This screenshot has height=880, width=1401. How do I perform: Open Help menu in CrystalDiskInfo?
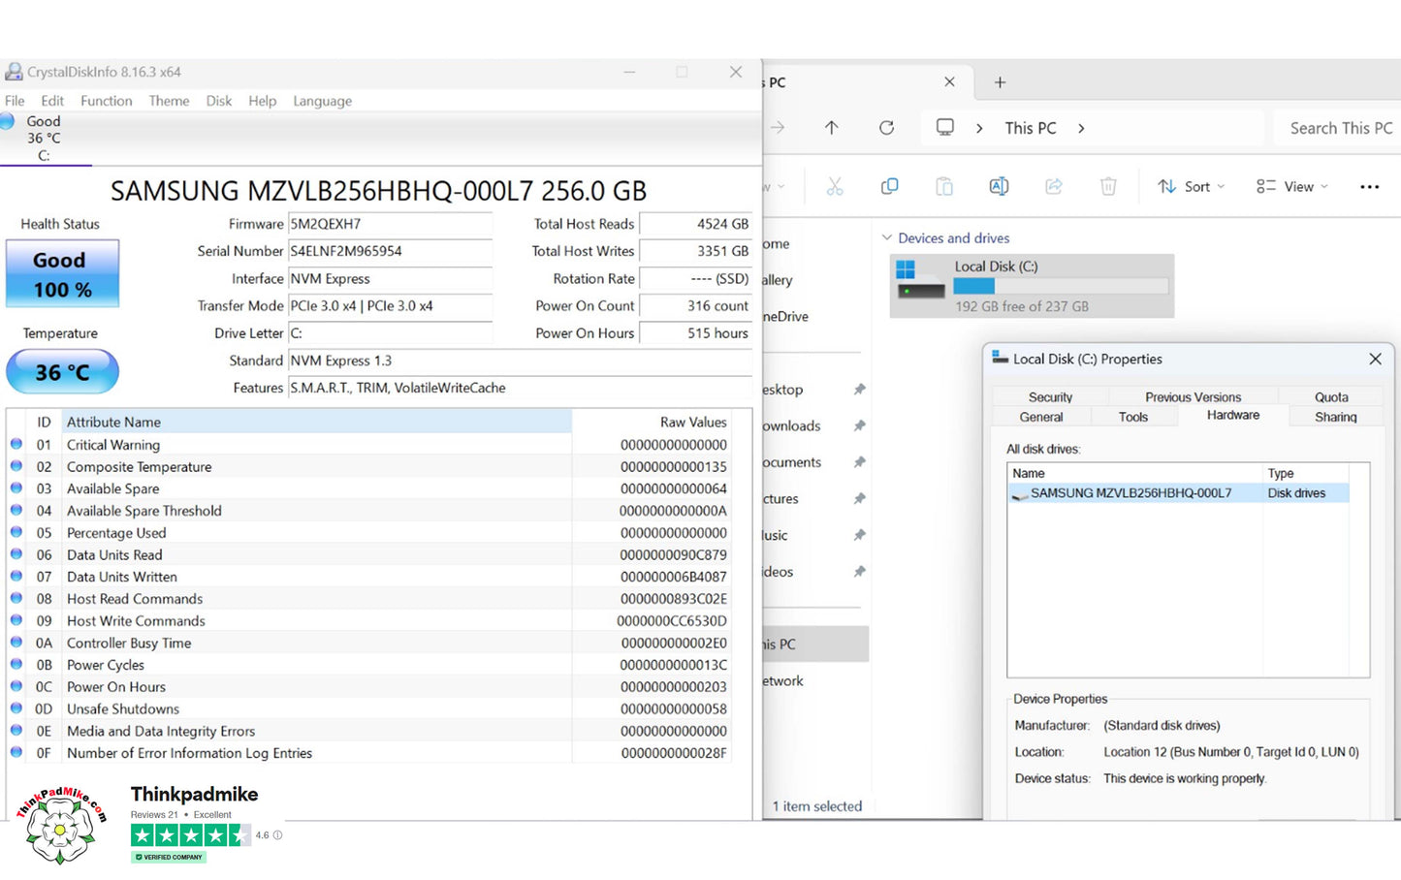point(262,101)
